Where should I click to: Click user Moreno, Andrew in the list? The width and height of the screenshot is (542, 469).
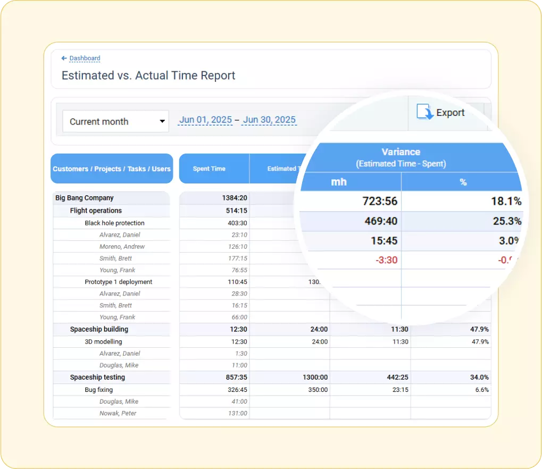[122, 247]
